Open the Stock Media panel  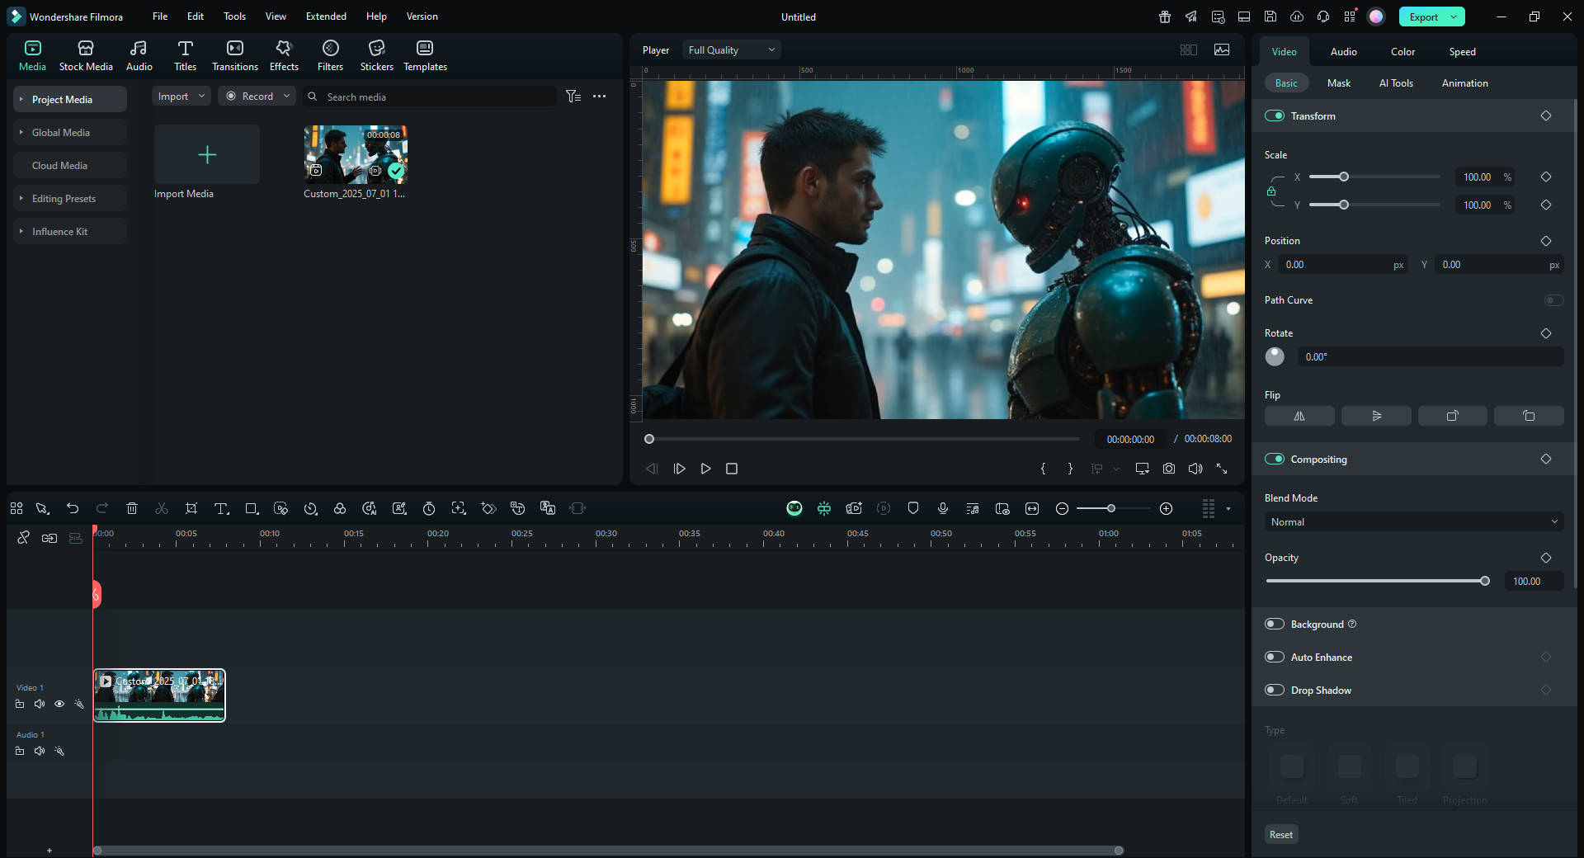coord(86,55)
